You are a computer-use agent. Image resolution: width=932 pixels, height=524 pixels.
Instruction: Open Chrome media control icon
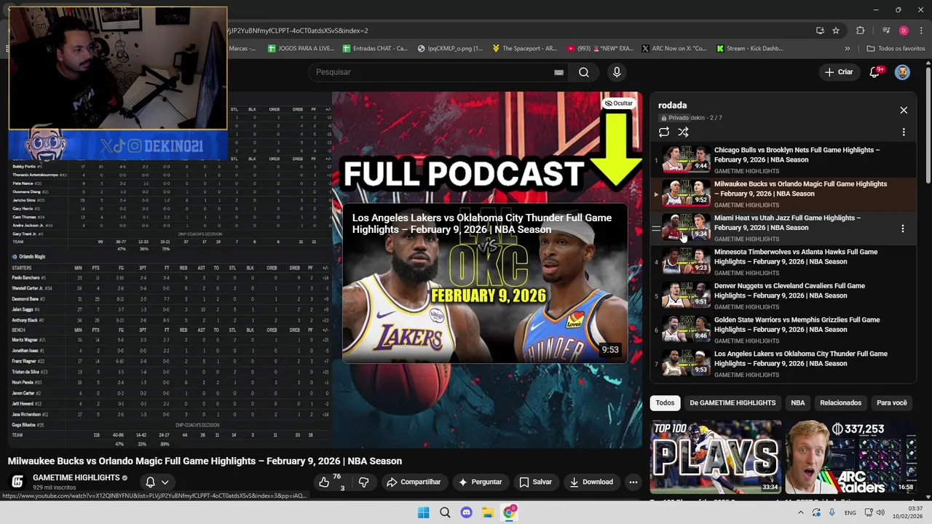click(886, 31)
